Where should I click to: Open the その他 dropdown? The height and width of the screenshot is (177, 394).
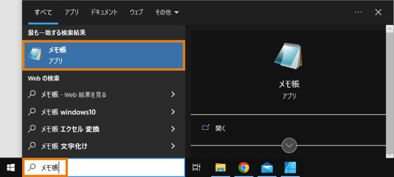[167, 12]
